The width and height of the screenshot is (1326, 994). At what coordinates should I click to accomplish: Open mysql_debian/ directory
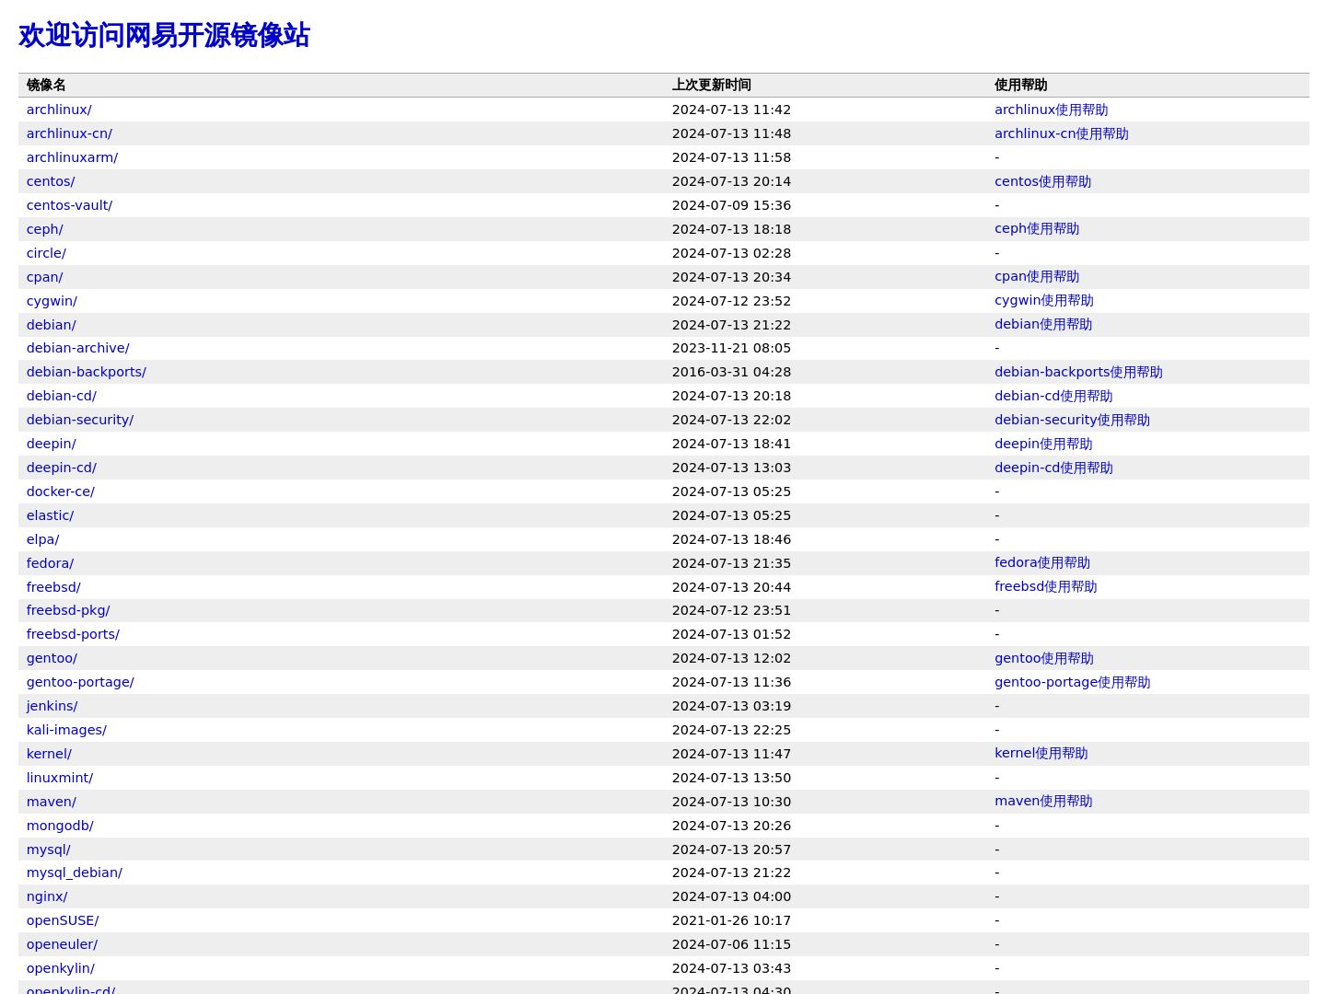click(x=75, y=873)
